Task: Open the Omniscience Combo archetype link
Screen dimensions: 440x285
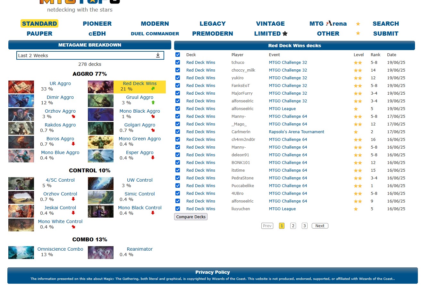Action: pos(60,249)
